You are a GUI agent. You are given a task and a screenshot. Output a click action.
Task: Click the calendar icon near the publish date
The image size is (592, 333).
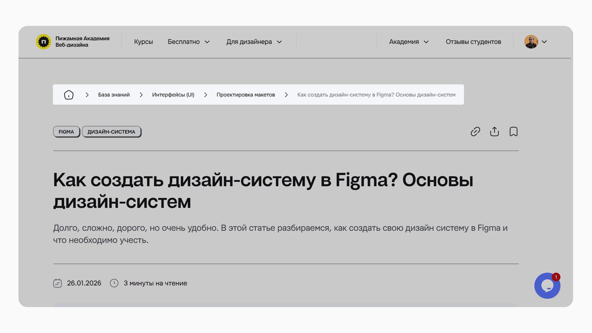click(x=57, y=283)
